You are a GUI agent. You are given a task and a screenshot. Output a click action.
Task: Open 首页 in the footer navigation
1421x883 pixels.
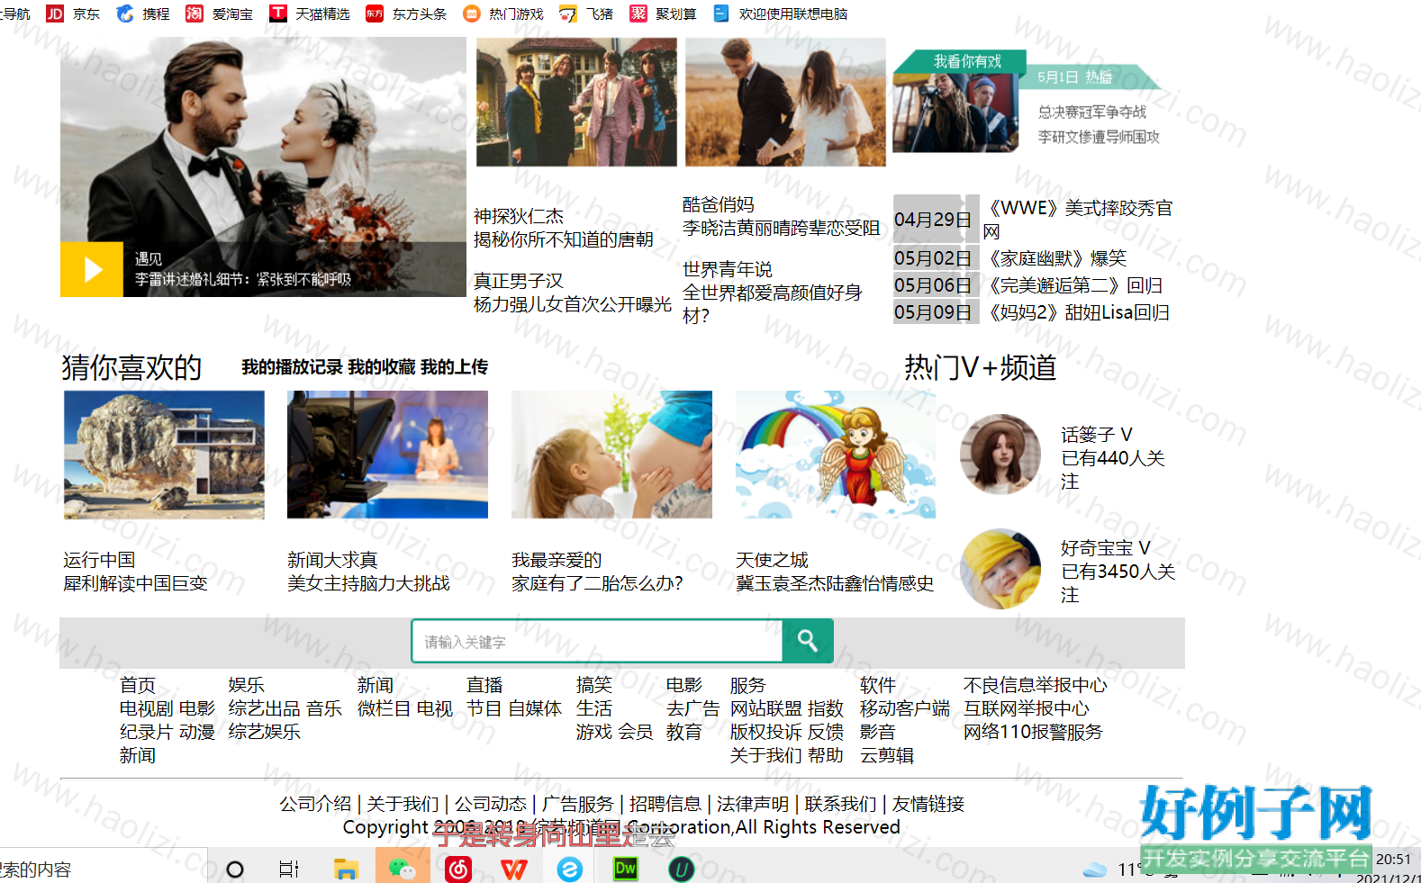coord(138,685)
